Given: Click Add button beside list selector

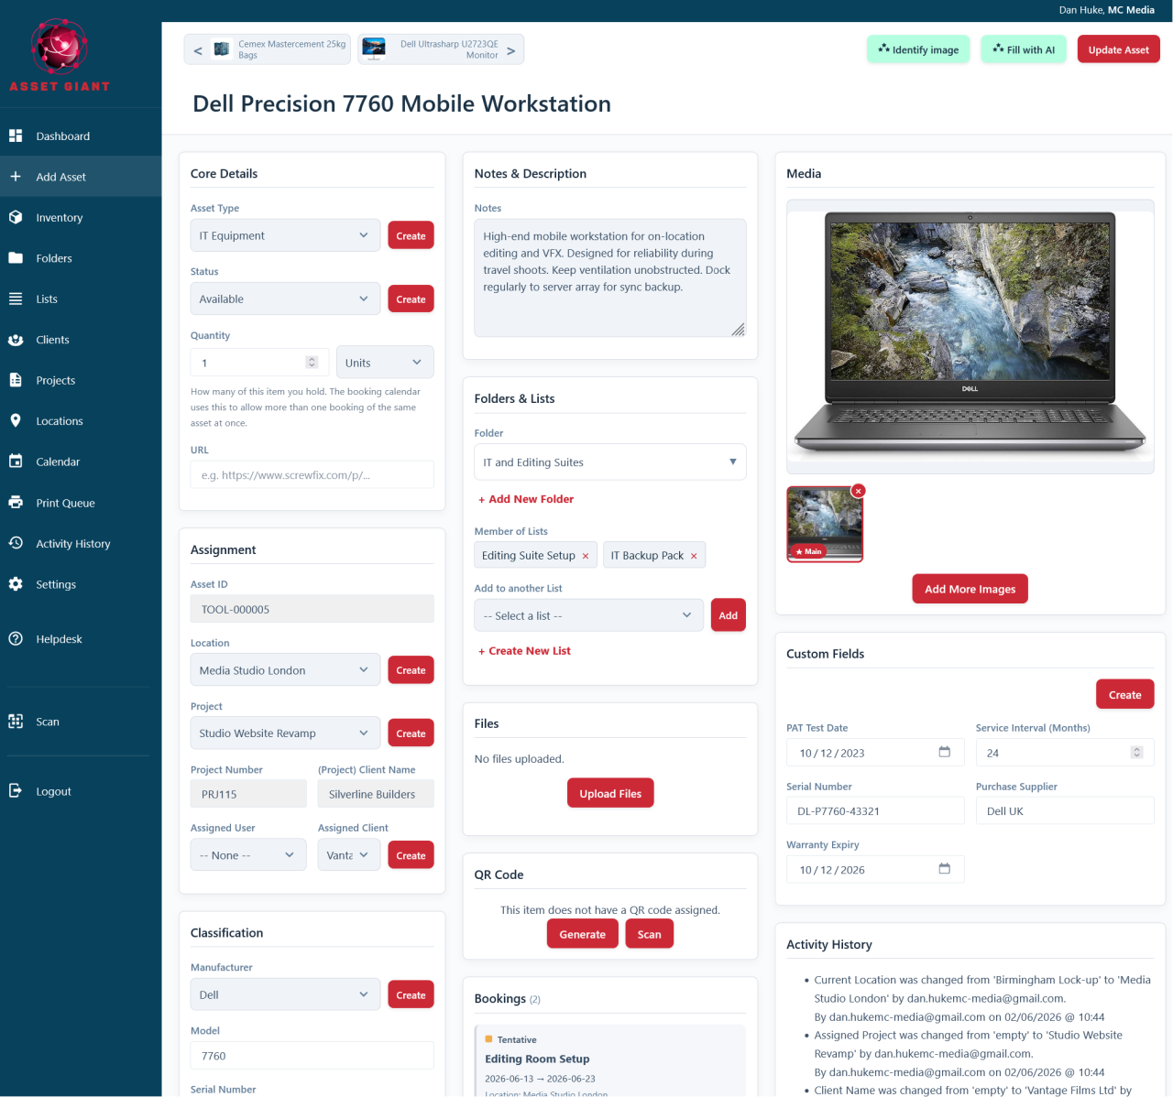Looking at the screenshot, I should pos(729,615).
